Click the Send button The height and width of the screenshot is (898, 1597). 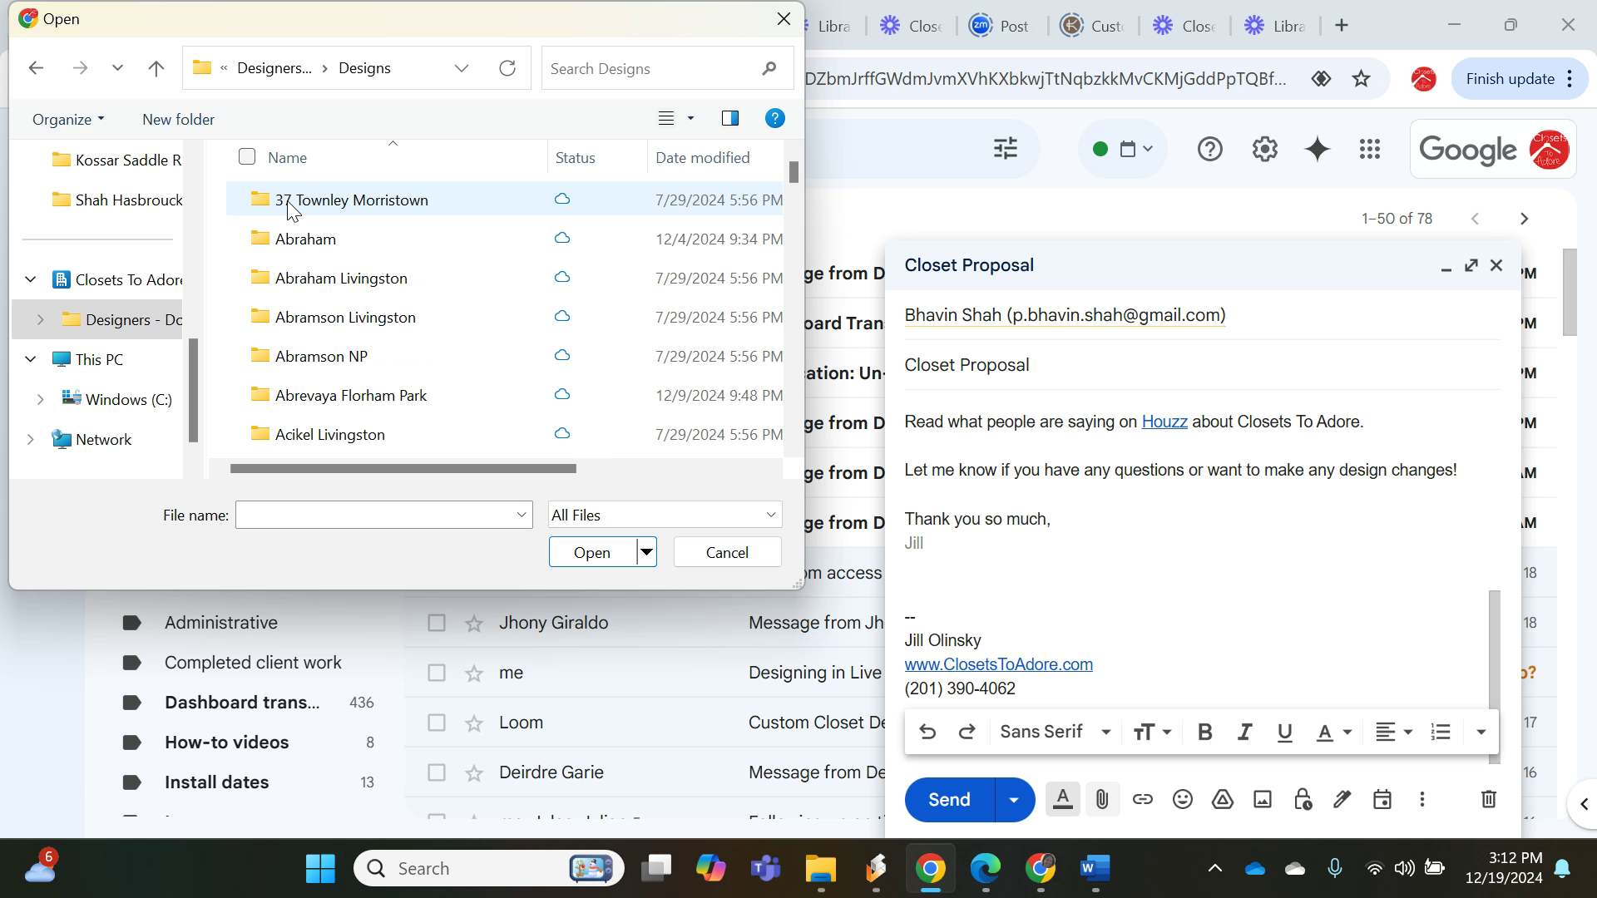(949, 800)
